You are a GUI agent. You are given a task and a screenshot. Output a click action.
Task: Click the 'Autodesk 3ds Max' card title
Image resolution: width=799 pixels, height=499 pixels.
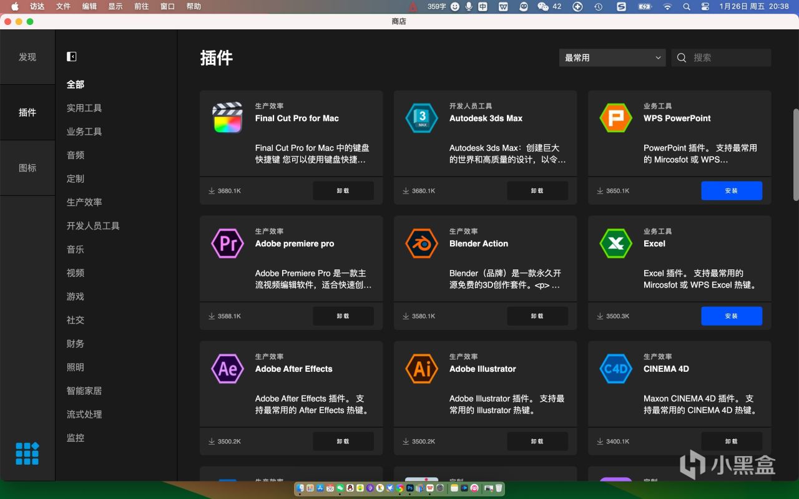pyautogui.click(x=486, y=119)
